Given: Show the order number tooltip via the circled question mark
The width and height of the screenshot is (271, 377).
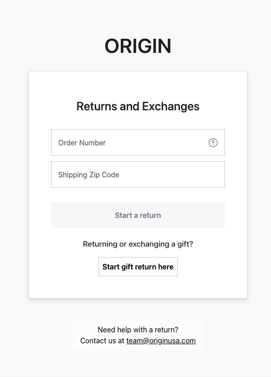Looking at the screenshot, I should (x=213, y=143).
